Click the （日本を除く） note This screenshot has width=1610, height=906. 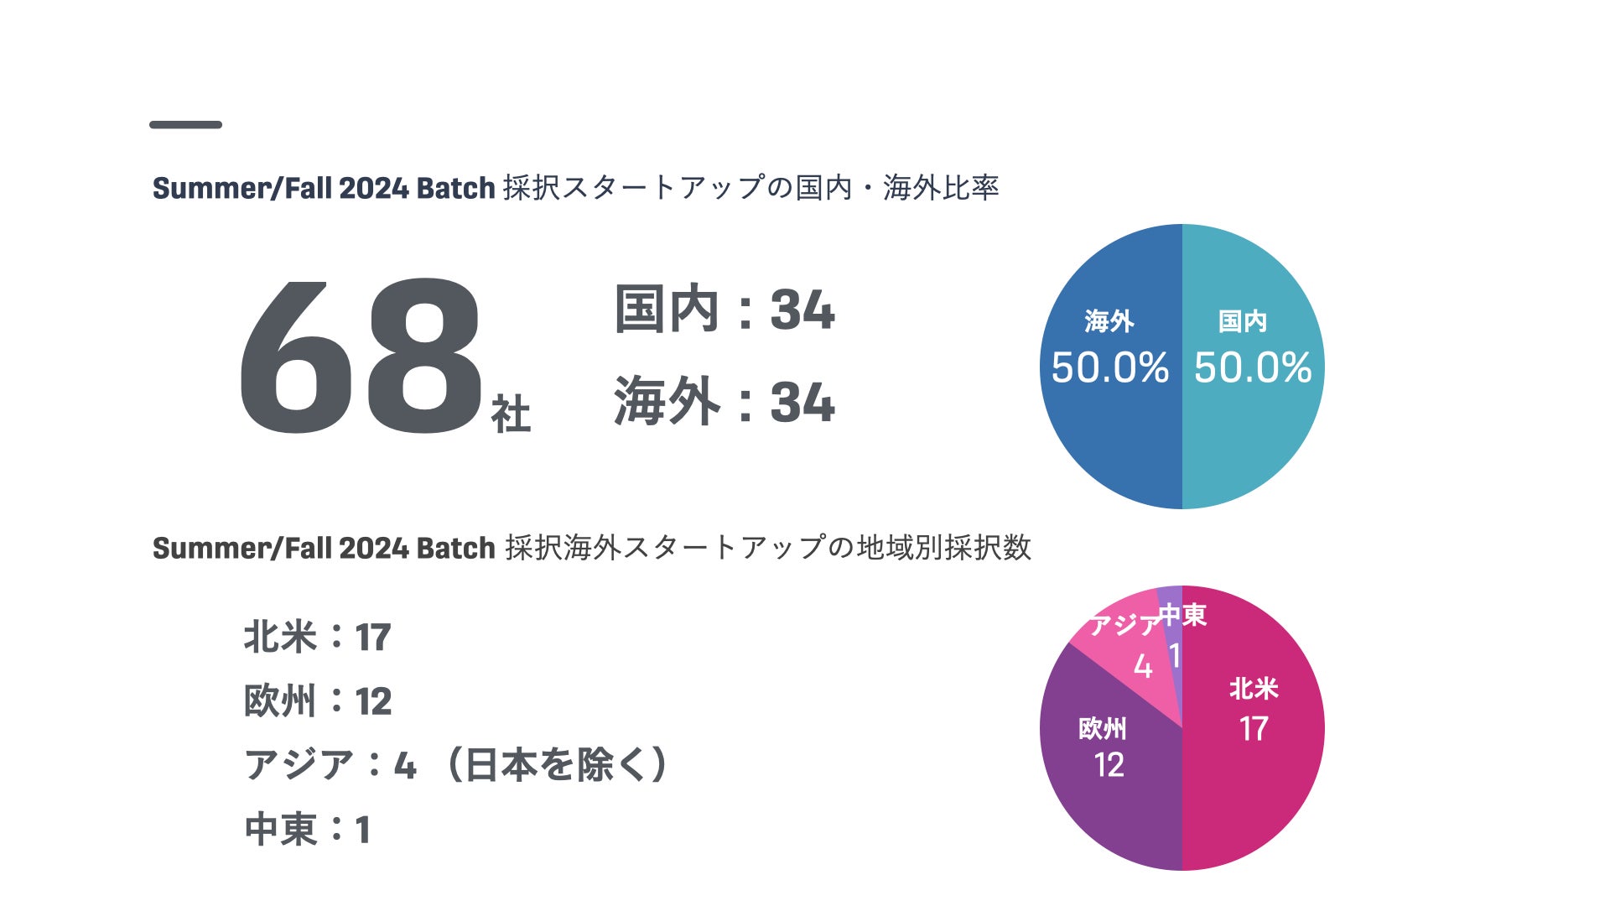(557, 765)
